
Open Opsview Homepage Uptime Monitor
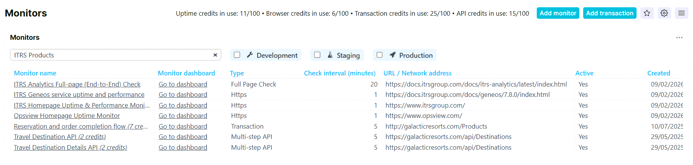click(67, 116)
